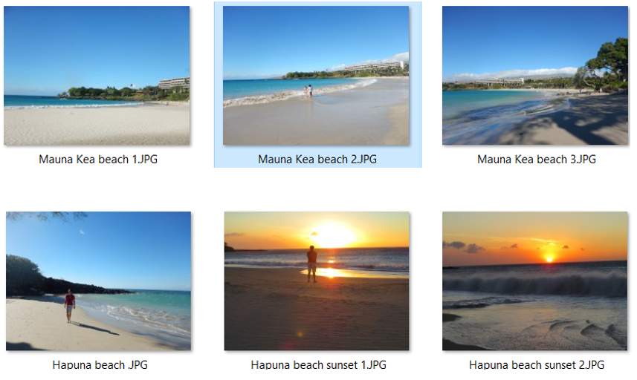
Task: Click the man in red shirt on Hapuna beach
Action: [70, 306]
